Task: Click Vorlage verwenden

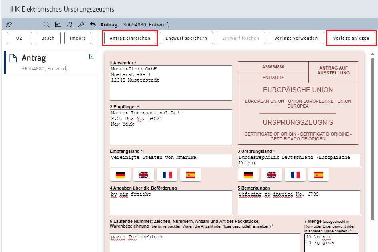Action: tap(296, 38)
